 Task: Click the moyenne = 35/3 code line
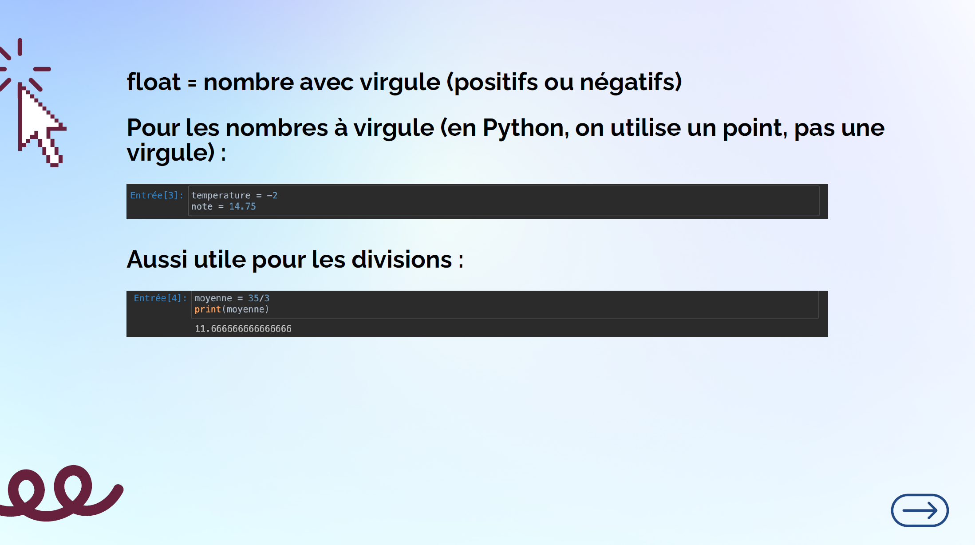pos(231,298)
